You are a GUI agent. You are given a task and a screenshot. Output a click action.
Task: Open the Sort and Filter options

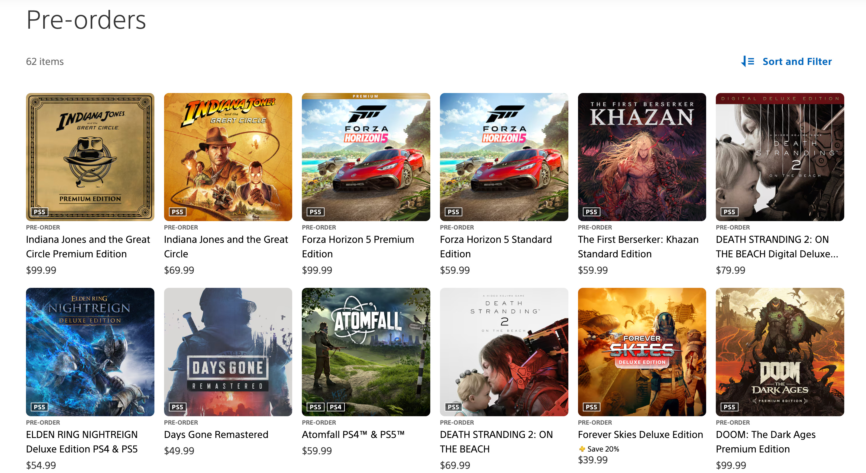[797, 62]
